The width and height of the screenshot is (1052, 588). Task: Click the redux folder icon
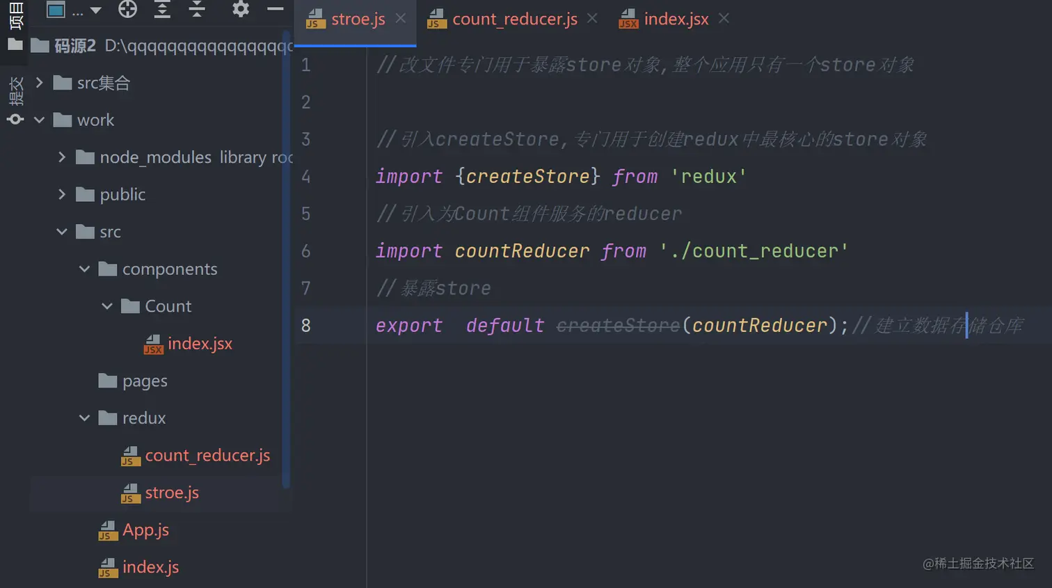[108, 418]
